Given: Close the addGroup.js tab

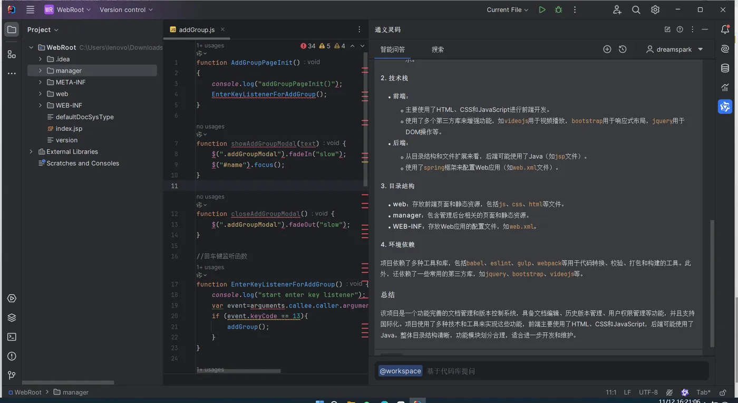Looking at the screenshot, I should click(222, 30).
